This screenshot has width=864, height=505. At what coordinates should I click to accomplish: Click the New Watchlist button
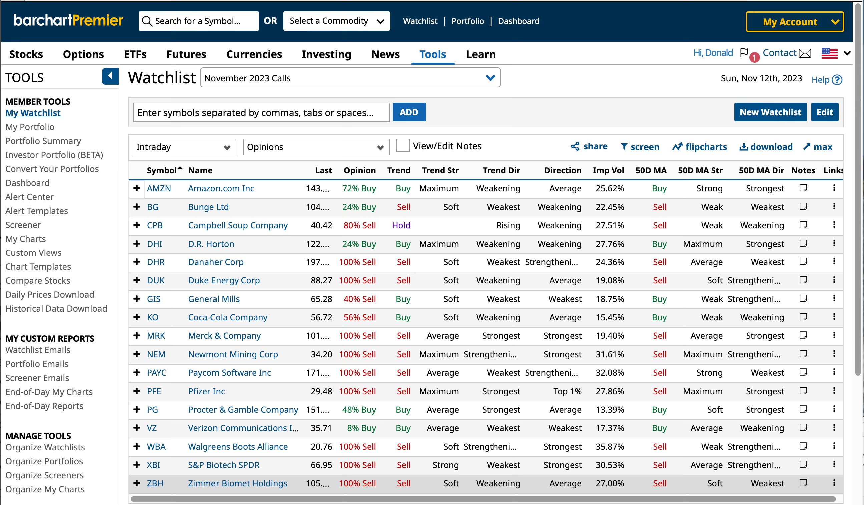click(x=770, y=112)
